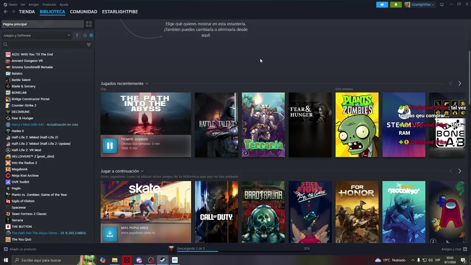Switch to Big Picture mode icon
The height and width of the screenshot is (265, 471).
coord(442,4)
